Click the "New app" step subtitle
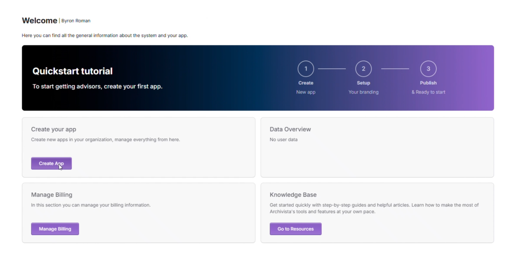The width and height of the screenshot is (510, 268). (305, 92)
